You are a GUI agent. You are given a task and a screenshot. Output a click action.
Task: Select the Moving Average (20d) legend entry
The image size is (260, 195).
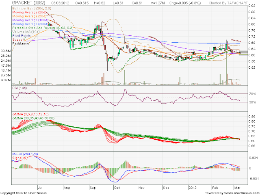29,12
